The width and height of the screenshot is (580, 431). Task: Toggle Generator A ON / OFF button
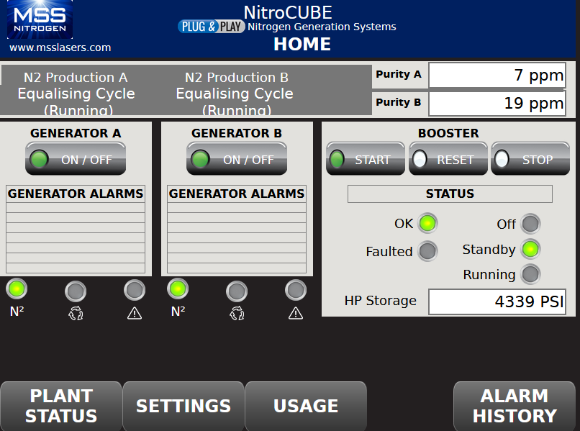pyautogui.click(x=76, y=159)
